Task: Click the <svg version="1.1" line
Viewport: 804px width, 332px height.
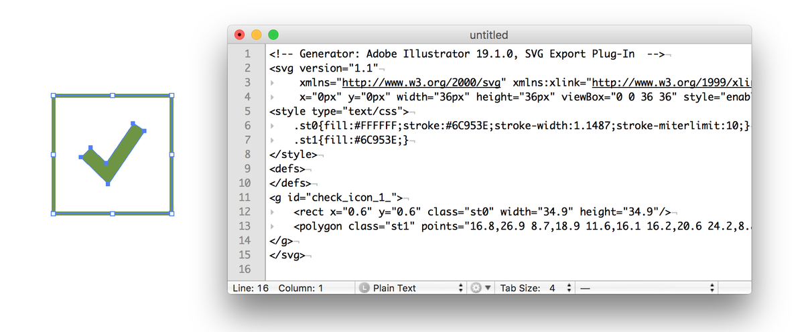Action: [324, 68]
